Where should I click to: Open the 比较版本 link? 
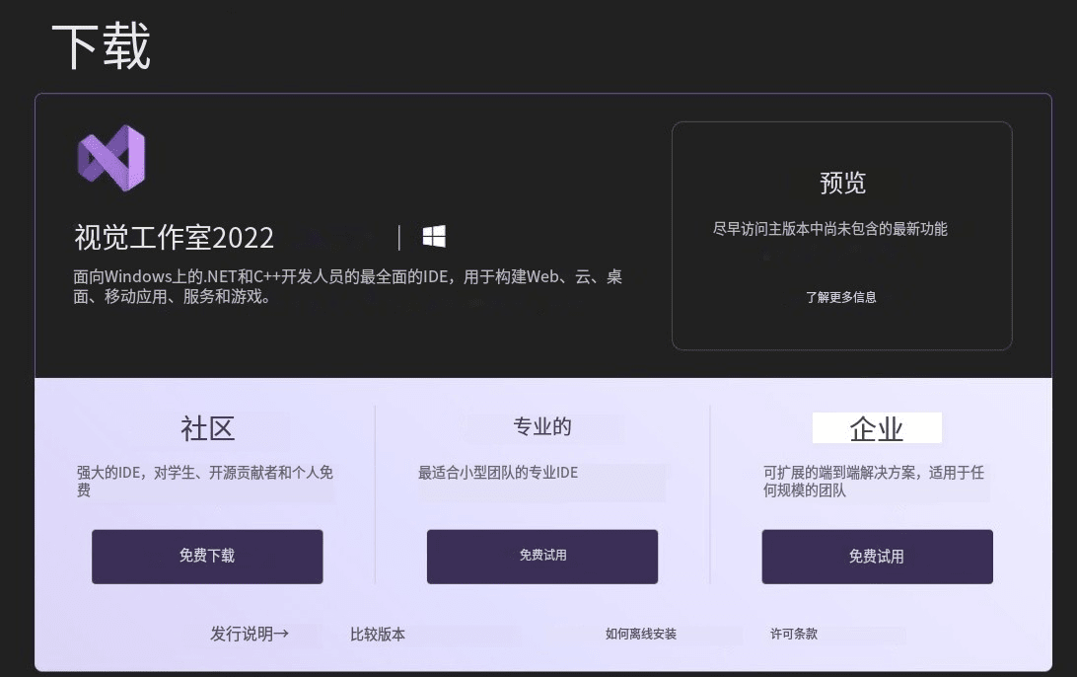click(378, 635)
